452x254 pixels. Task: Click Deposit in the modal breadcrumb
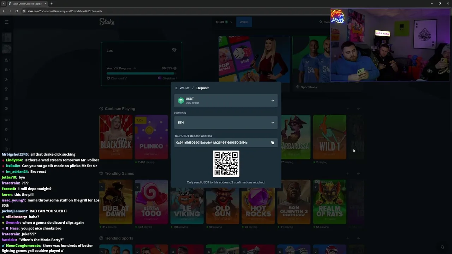[x=202, y=88]
